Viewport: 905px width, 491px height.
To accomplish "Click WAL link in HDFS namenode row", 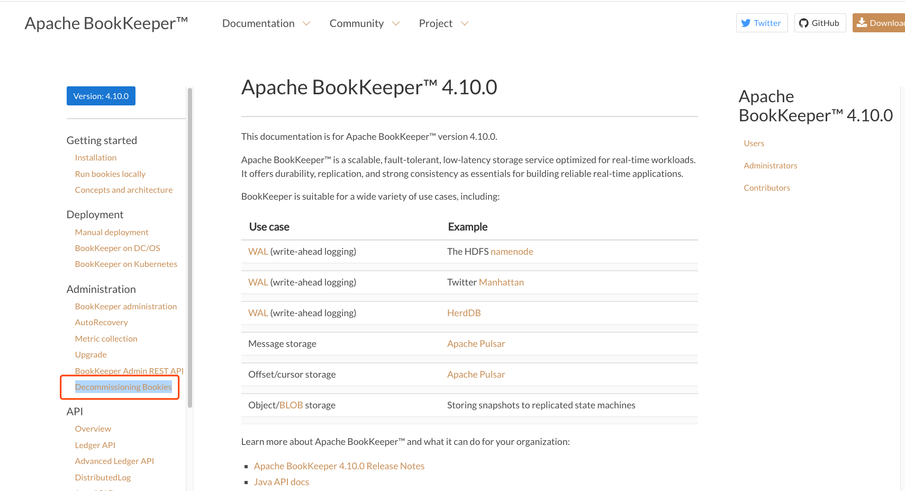I will 258,252.
